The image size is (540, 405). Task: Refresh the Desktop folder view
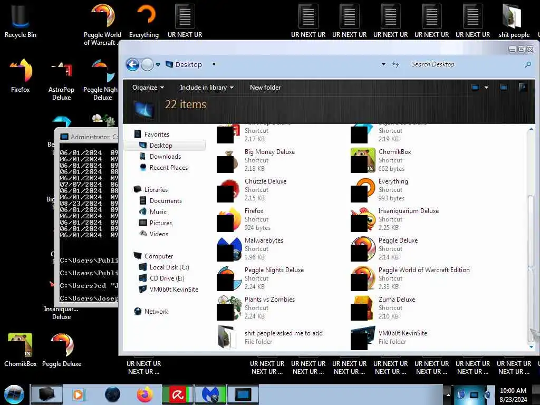click(396, 64)
